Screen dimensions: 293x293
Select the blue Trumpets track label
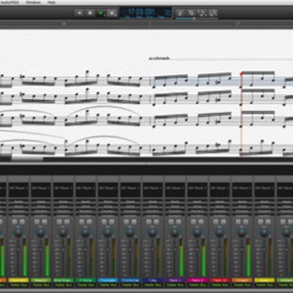click(x=107, y=280)
